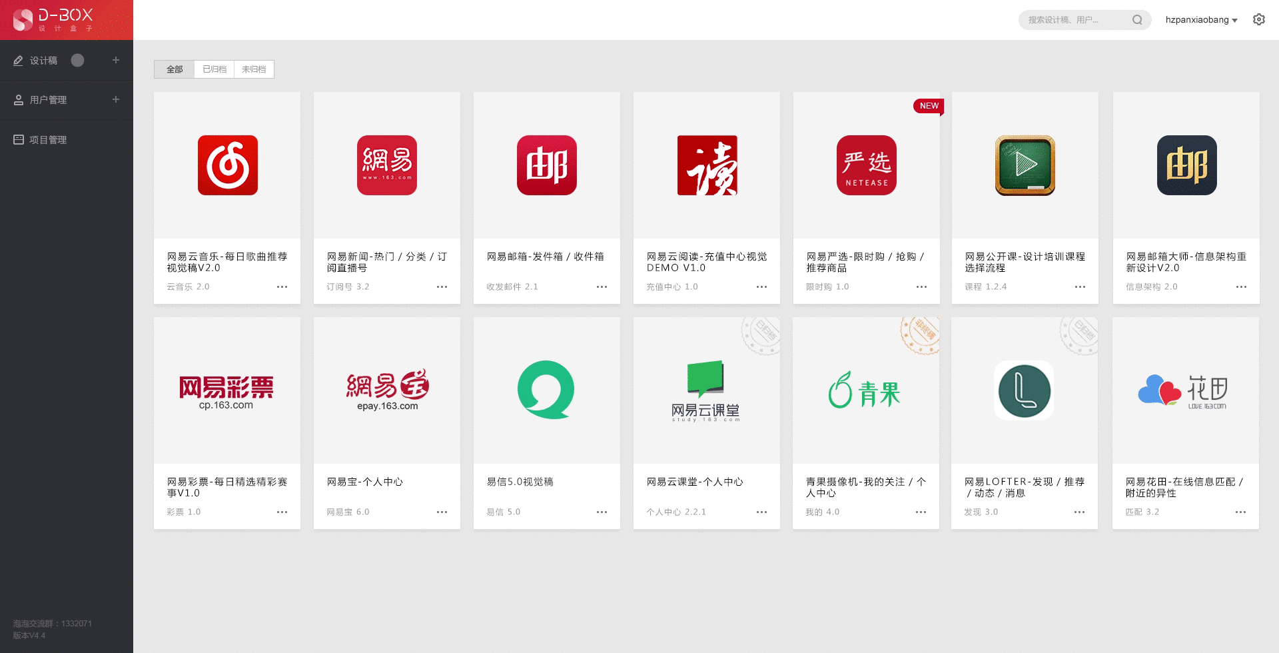Open more options for 订阅号 3.2 card
The height and width of the screenshot is (653, 1279).
tap(442, 287)
